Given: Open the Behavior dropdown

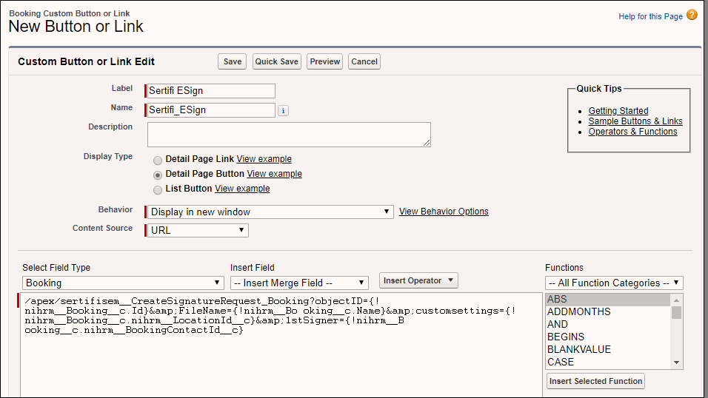Looking at the screenshot, I should pyautogui.click(x=270, y=212).
